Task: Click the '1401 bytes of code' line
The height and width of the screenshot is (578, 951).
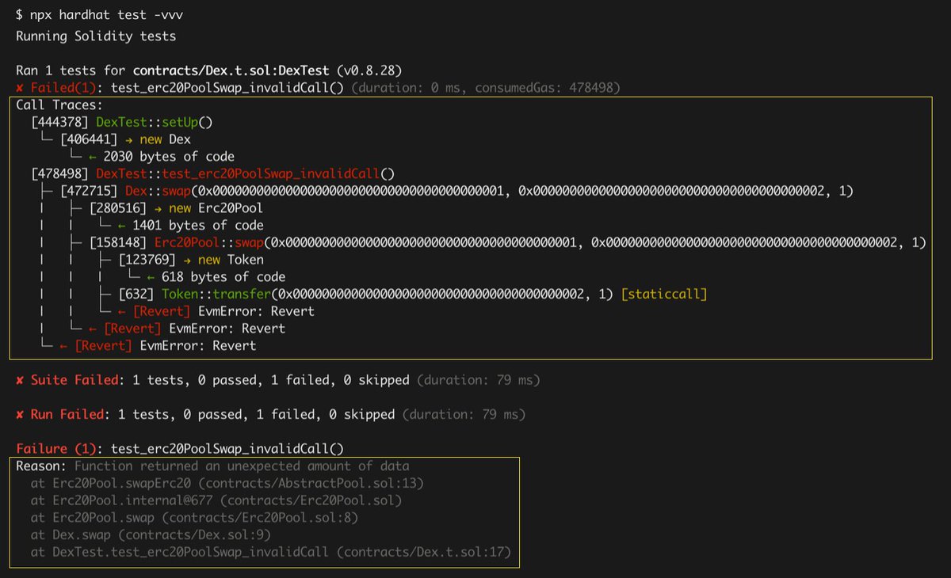Action: click(x=198, y=226)
